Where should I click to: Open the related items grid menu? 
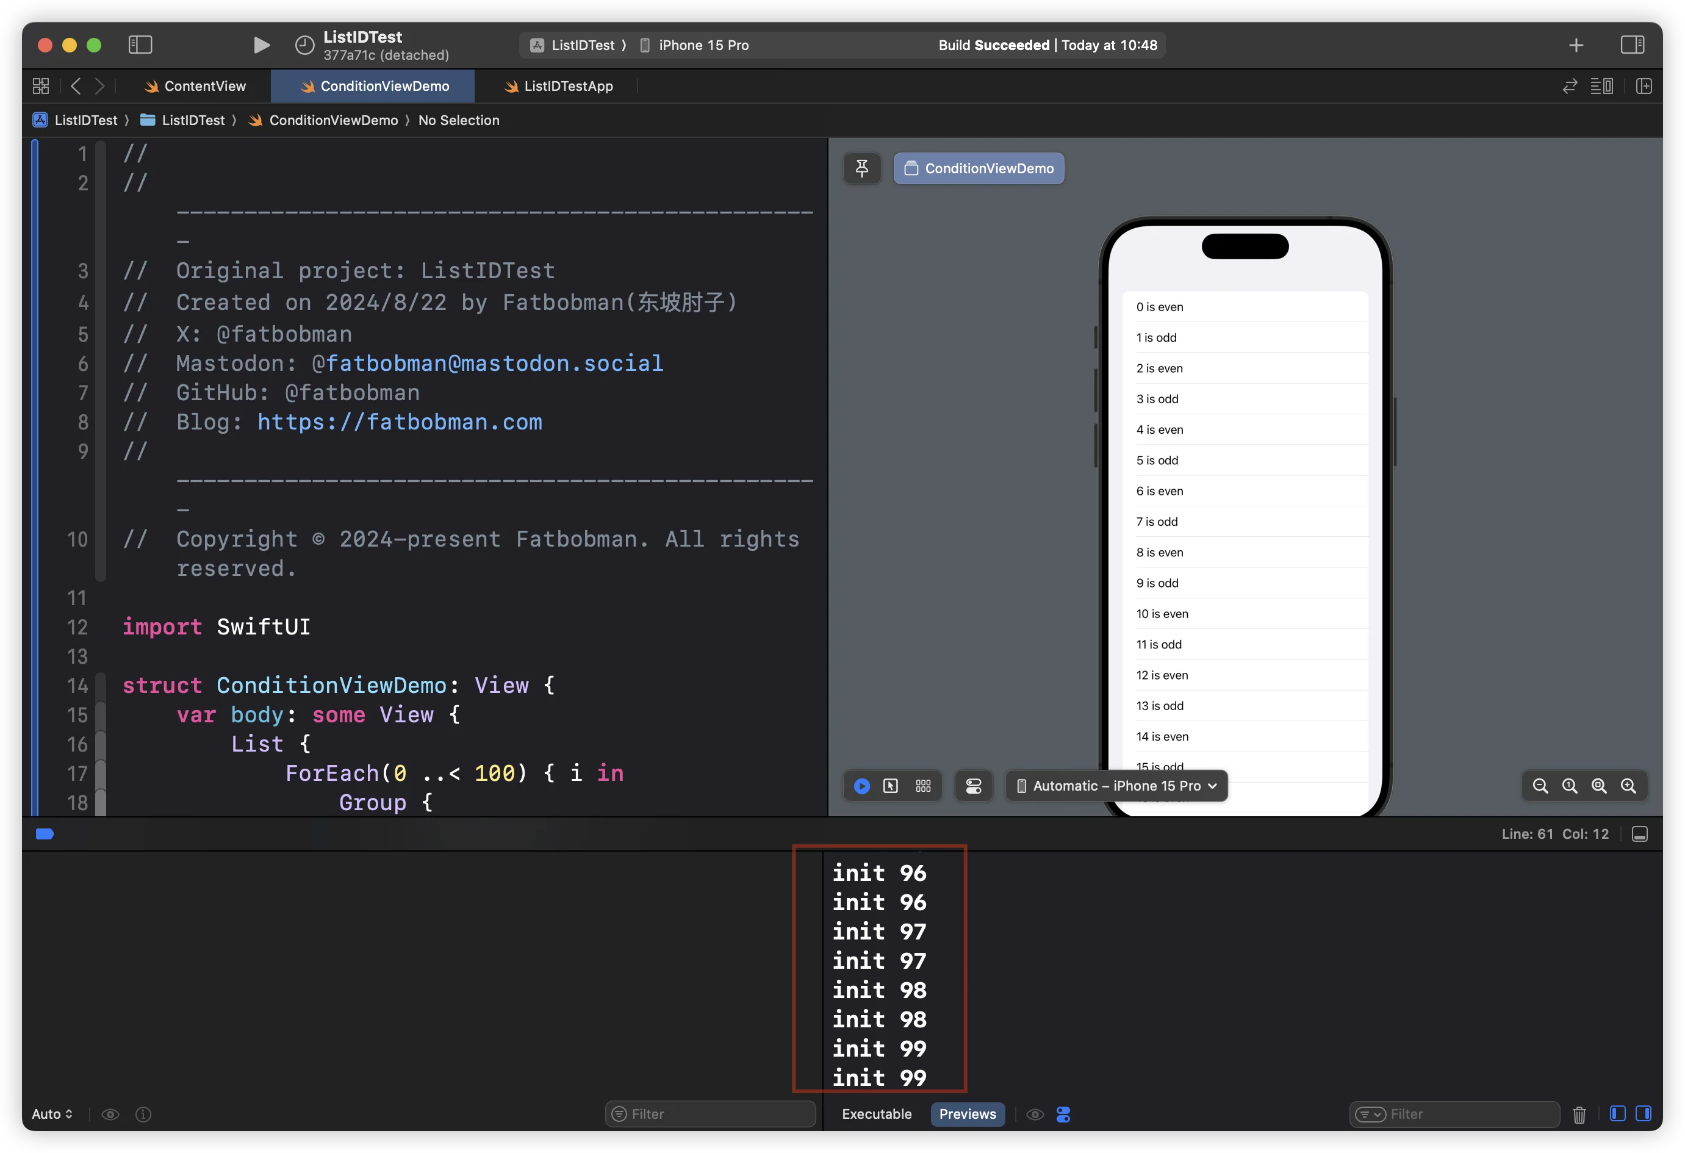coord(41,86)
